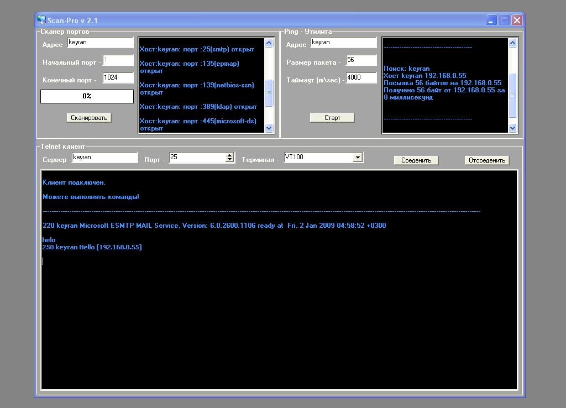Click the '220 keyran Microsoft ESMTP' banner line
The width and height of the screenshot is (566, 408).
click(x=214, y=226)
